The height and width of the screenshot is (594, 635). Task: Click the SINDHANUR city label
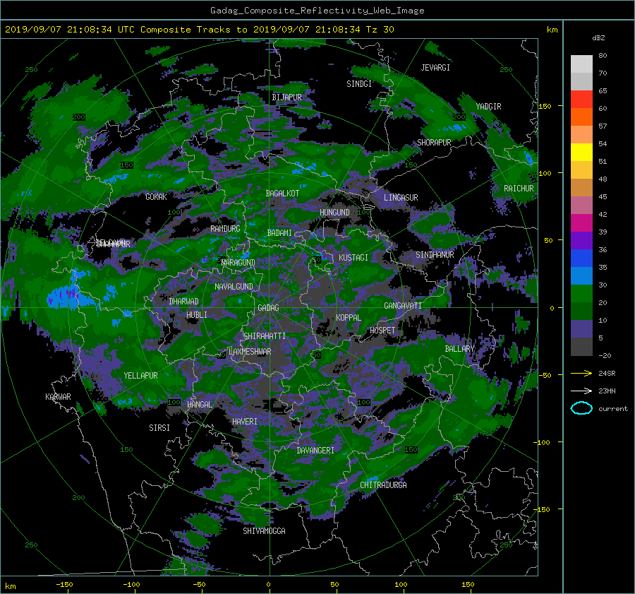435,255
